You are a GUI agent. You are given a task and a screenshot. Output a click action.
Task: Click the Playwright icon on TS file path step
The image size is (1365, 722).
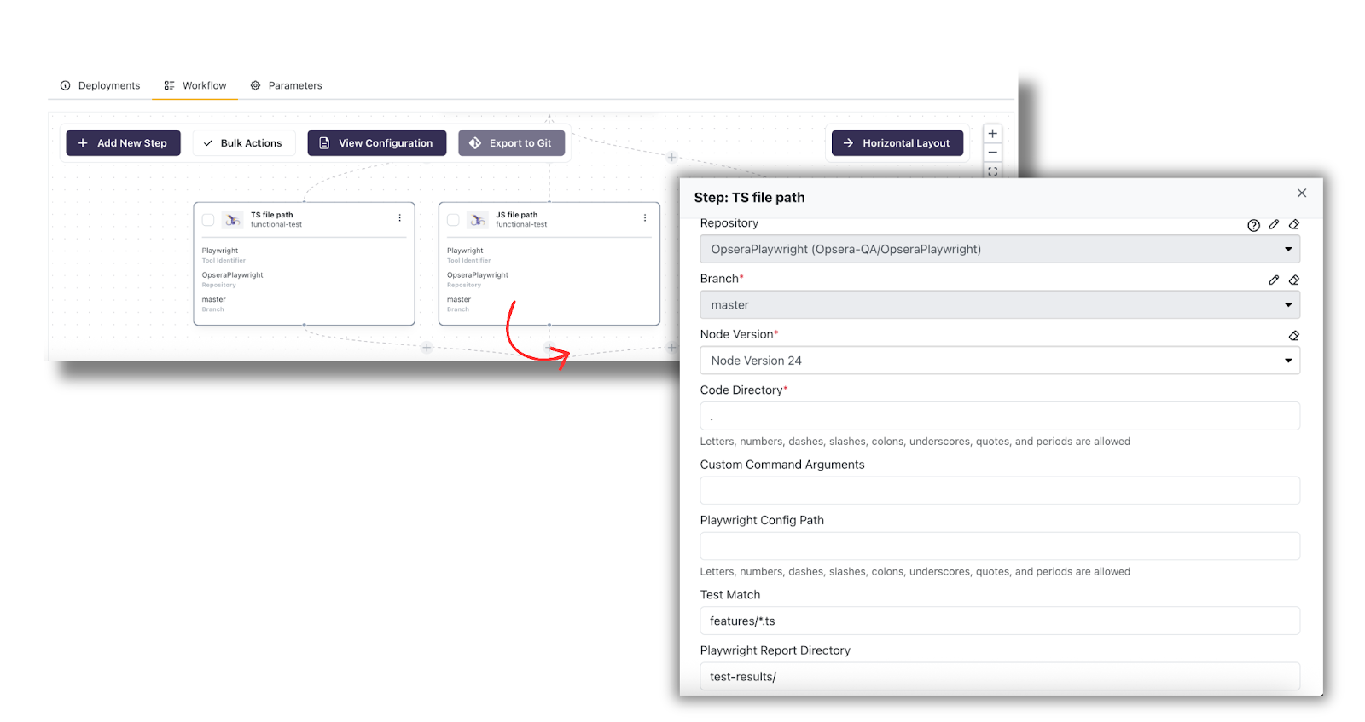click(x=232, y=220)
